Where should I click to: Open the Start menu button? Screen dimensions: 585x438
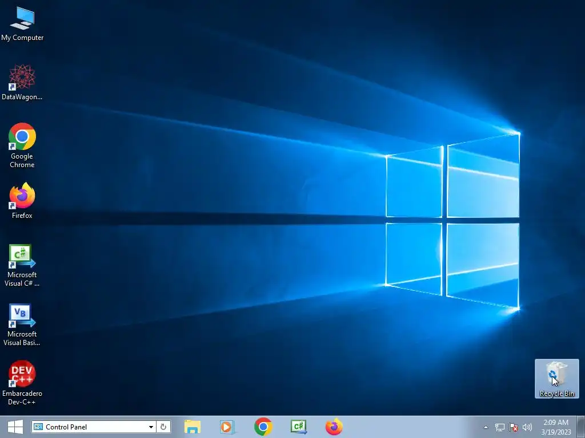point(15,427)
